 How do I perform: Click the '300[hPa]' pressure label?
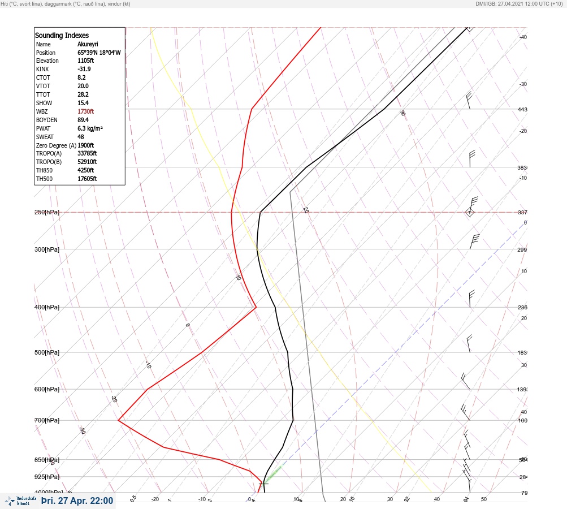point(47,249)
